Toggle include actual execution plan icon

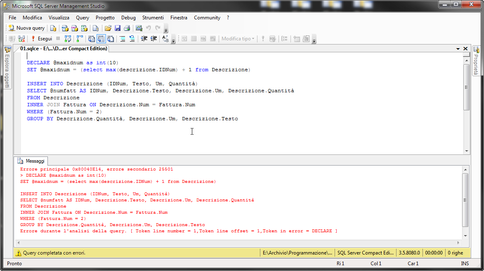click(x=79, y=39)
